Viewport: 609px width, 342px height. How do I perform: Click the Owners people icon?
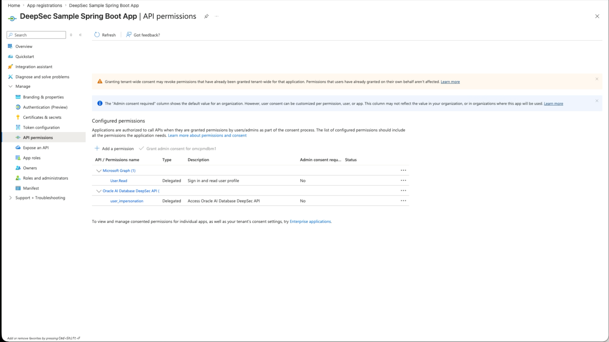[x=18, y=168]
